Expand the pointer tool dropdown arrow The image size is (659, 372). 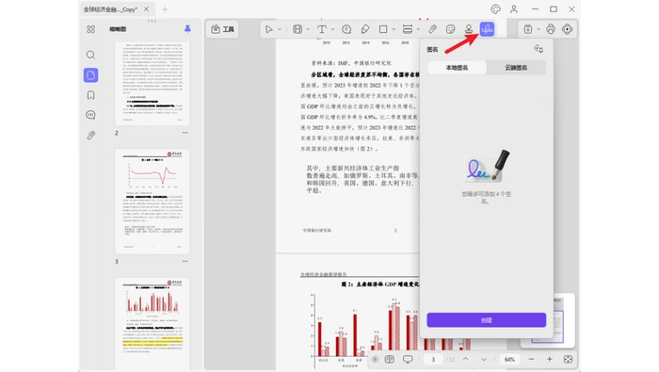pyautogui.click(x=280, y=29)
